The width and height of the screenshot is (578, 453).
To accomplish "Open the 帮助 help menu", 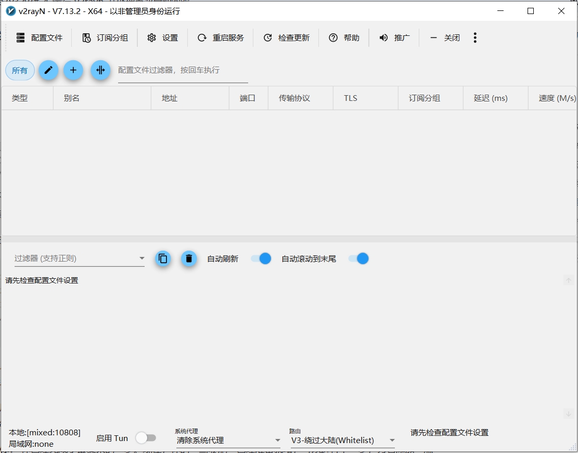I will pos(344,37).
